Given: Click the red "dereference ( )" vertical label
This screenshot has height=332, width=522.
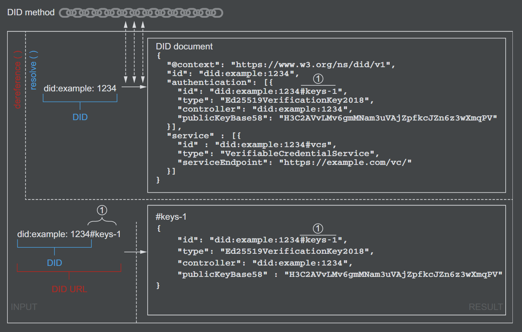Looking at the screenshot, I should [17, 79].
